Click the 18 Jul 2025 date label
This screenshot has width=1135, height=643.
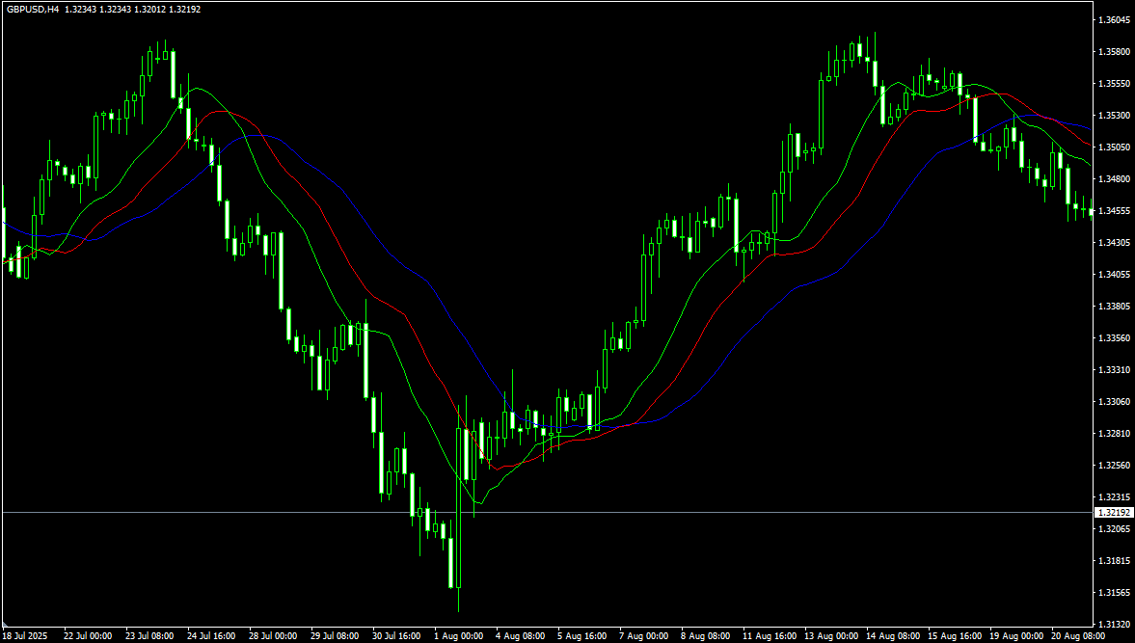point(26,636)
